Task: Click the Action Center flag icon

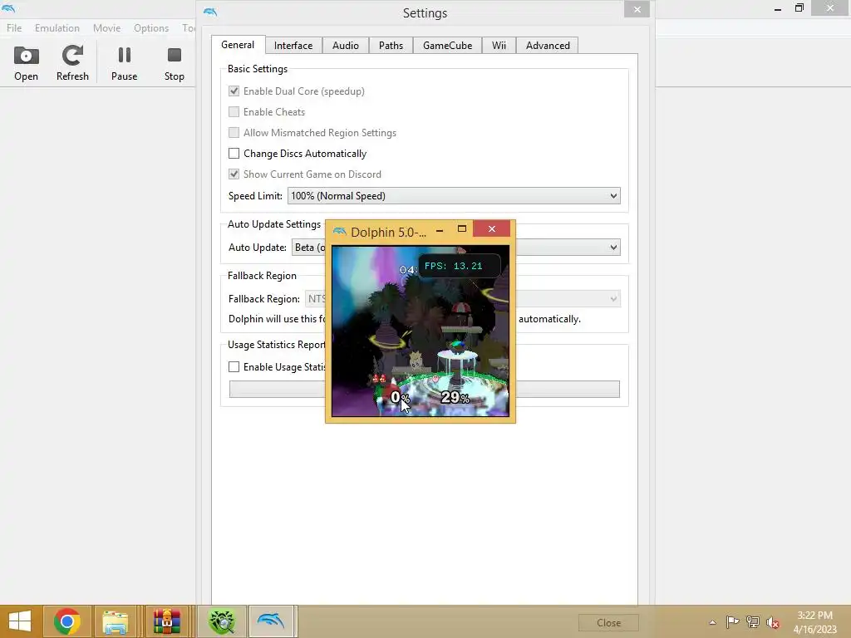Action: 732,621
